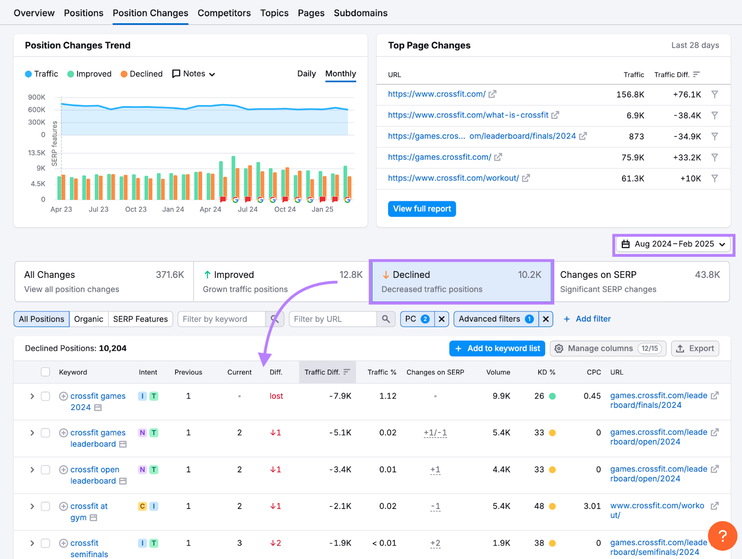Toggle the select-all checkbox in table header
The image size is (742, 559).
pyautogui.click(x=45, y=372)
